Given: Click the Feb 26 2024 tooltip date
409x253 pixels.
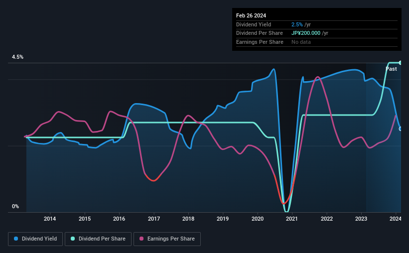Looking at the screenshot, I should click(x=251, y=15).
